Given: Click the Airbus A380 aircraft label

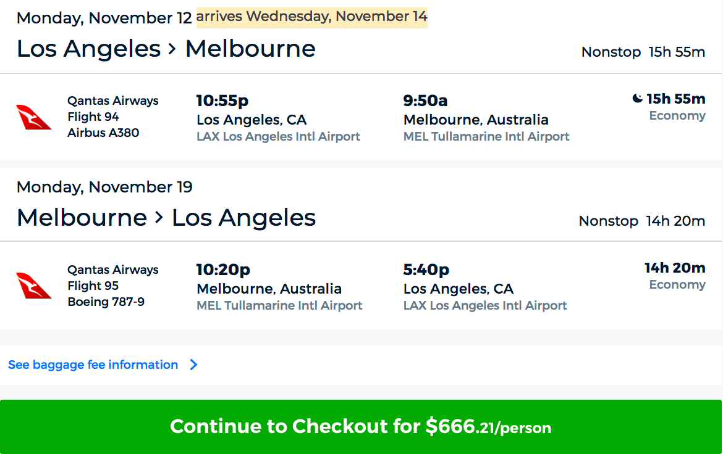Looking at the screenshot, I should [103, 133].
